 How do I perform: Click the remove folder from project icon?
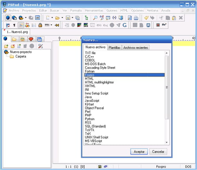tap(13, 46)
